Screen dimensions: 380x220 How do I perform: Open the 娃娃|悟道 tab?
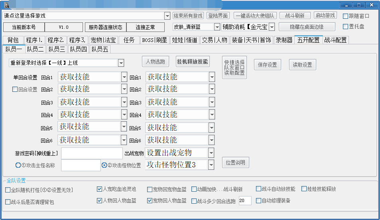[x=185, y=40]
